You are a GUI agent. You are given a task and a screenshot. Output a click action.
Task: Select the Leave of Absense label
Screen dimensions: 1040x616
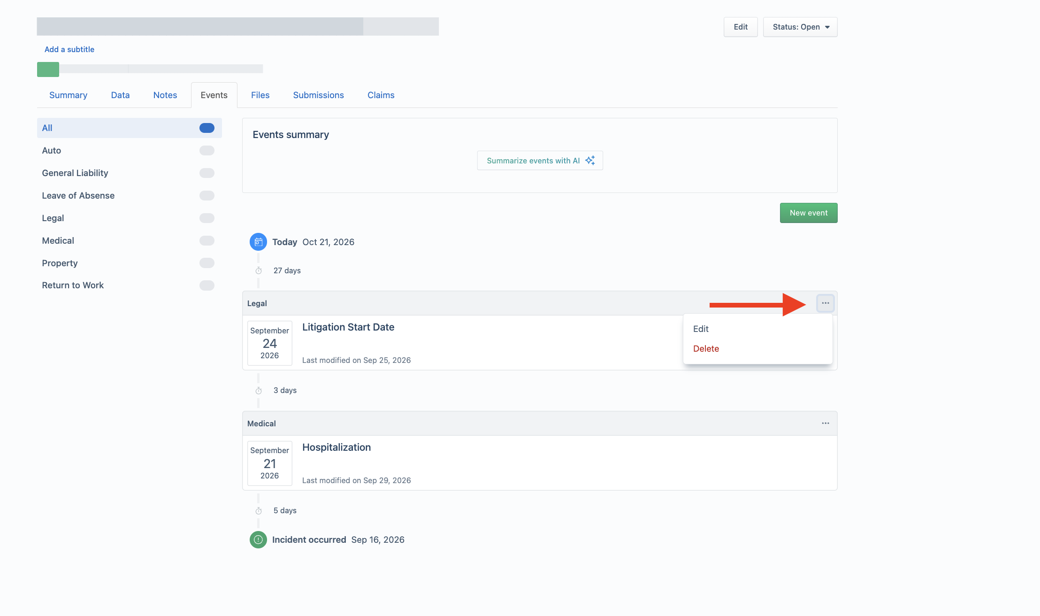[78, 196]
